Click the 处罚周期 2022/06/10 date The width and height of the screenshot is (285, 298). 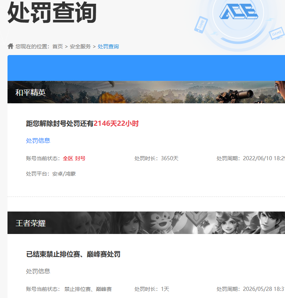click(251, 158)
